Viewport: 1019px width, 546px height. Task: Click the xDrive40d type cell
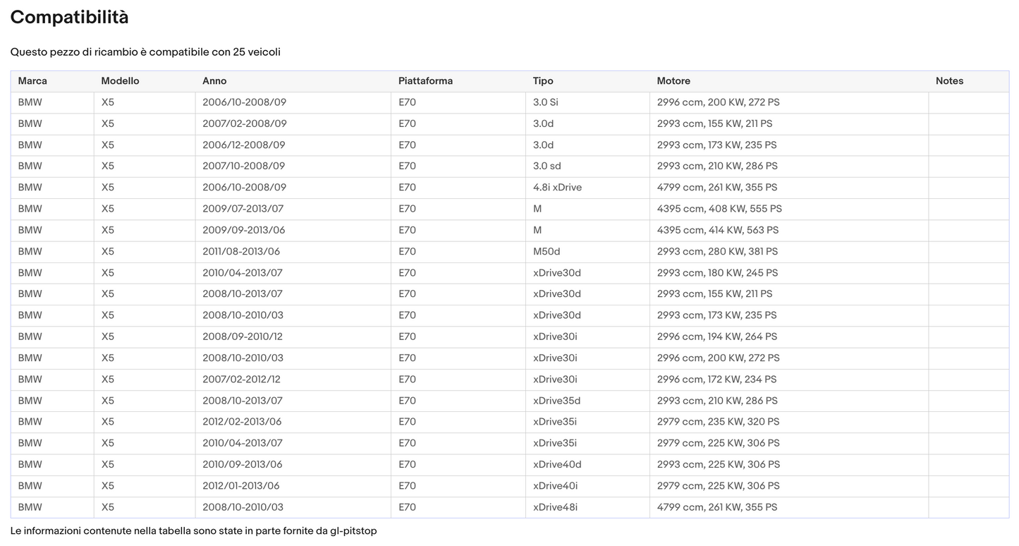click(x=557, y=465)
